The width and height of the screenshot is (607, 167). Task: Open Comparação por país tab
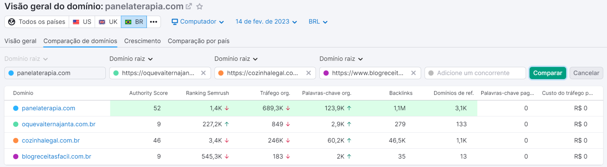tap(199, 41)
